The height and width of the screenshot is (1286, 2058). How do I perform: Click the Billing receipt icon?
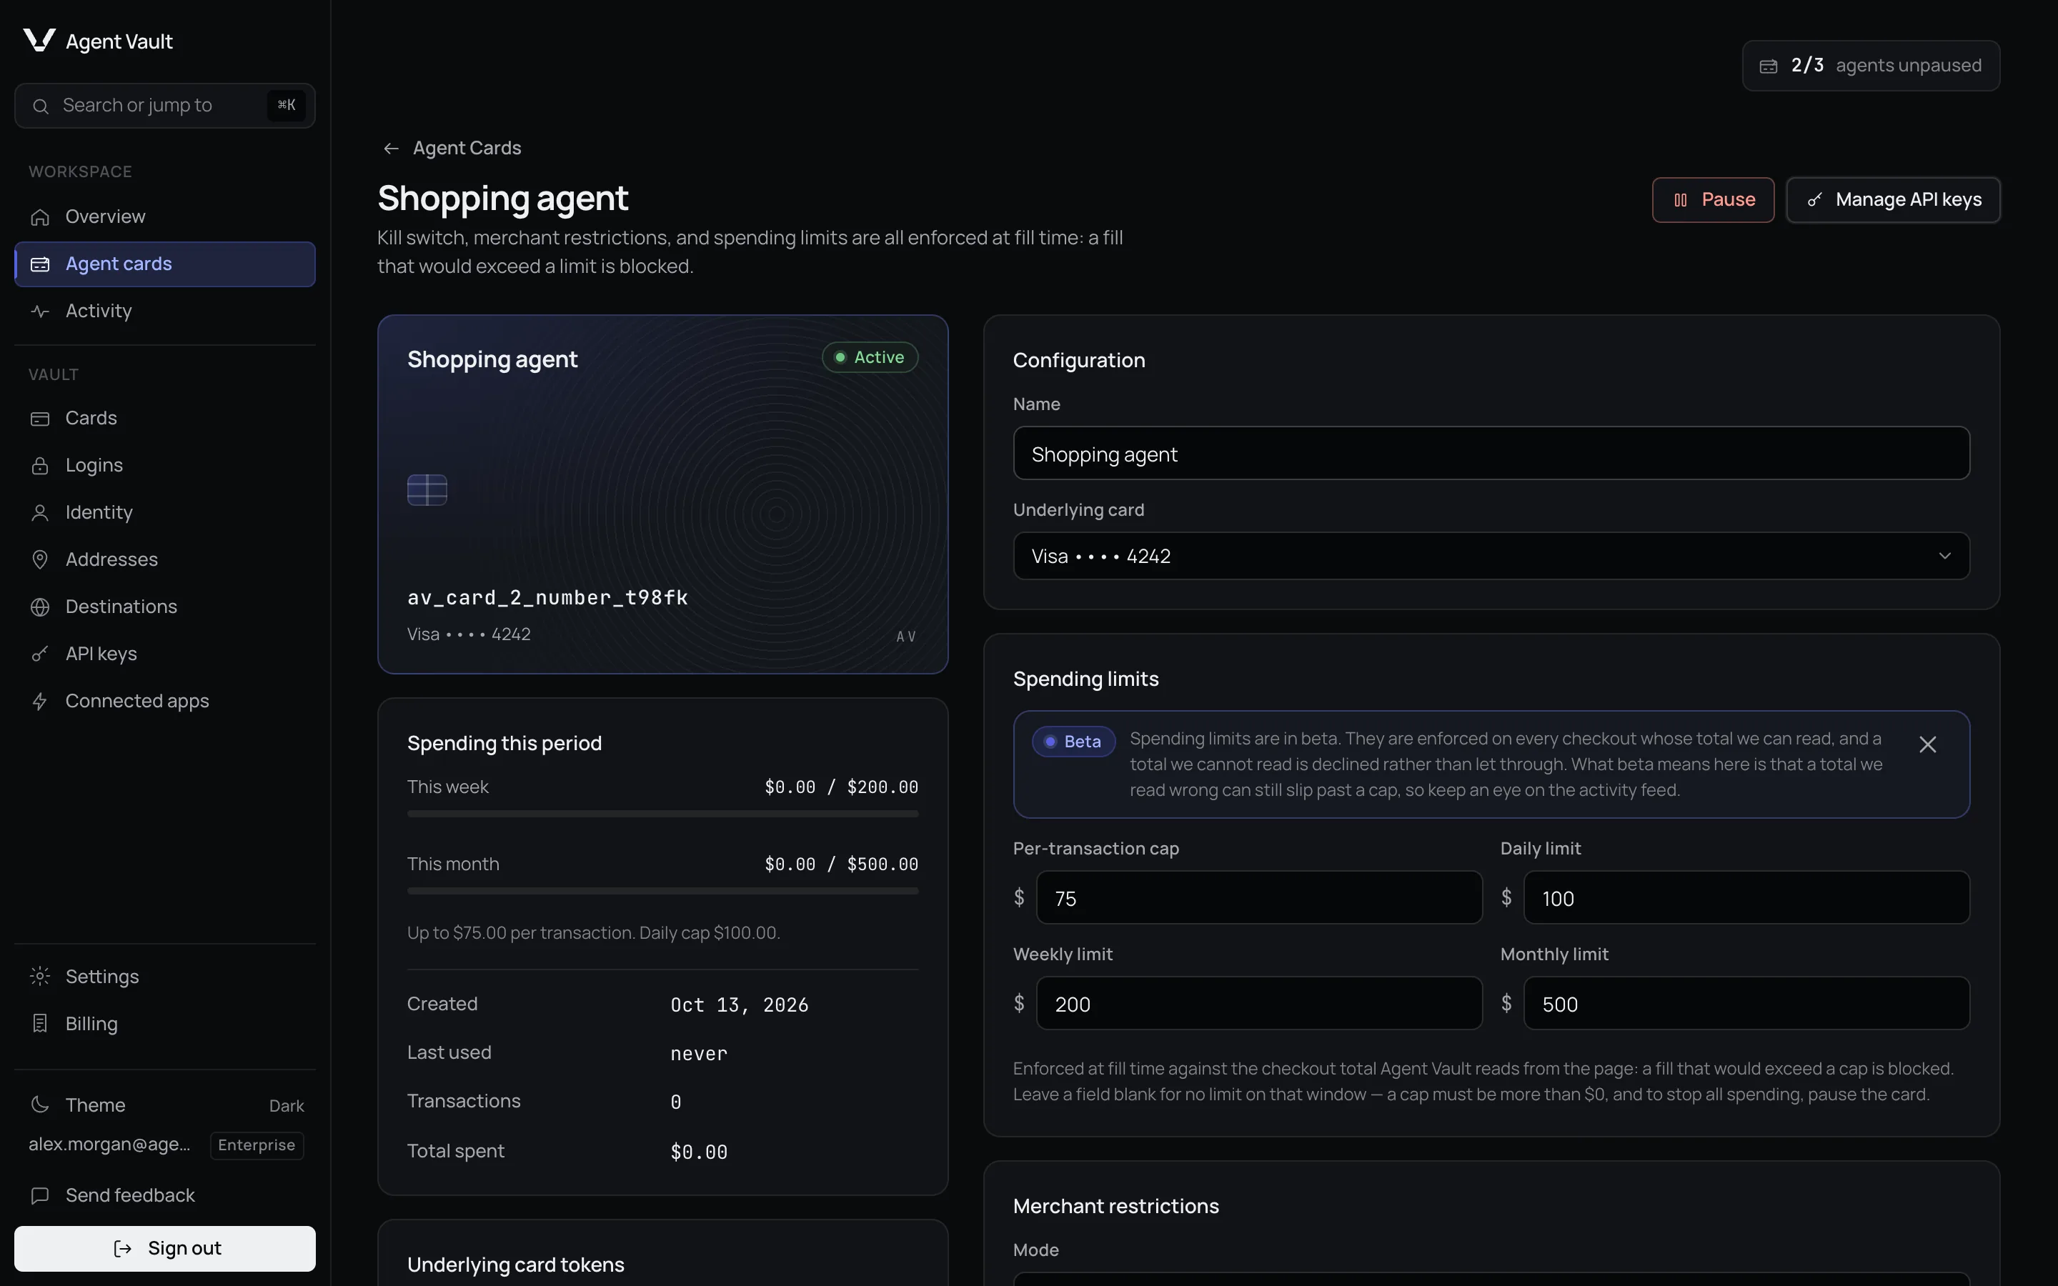point(40,1024)
